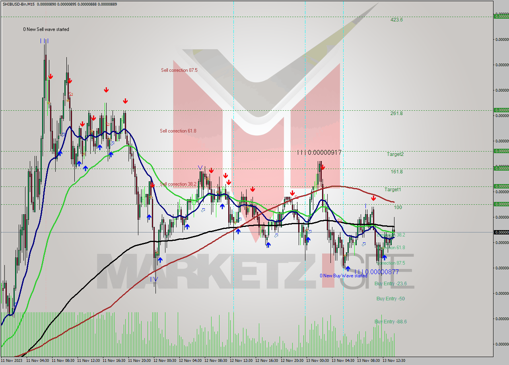
Task: Click the SHIBUSD-Bin,M15 chart title text
Action: [x=18, y=4]
